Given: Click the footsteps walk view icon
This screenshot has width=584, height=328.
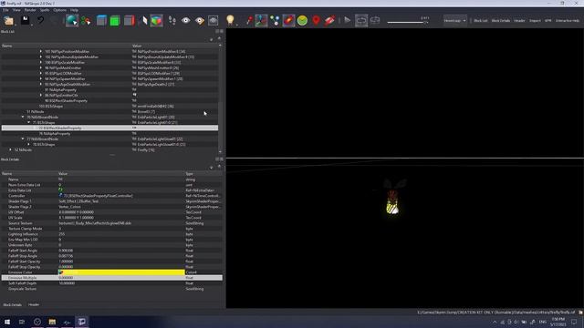Looking at the screenshot, I should pyautogui.click(x=172, y=20).
